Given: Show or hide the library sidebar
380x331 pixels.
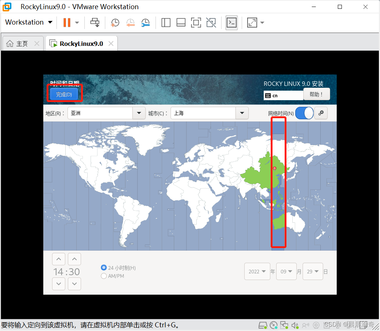Looking at the screenshot, I should pyautogui.click(x=166, y=22).
